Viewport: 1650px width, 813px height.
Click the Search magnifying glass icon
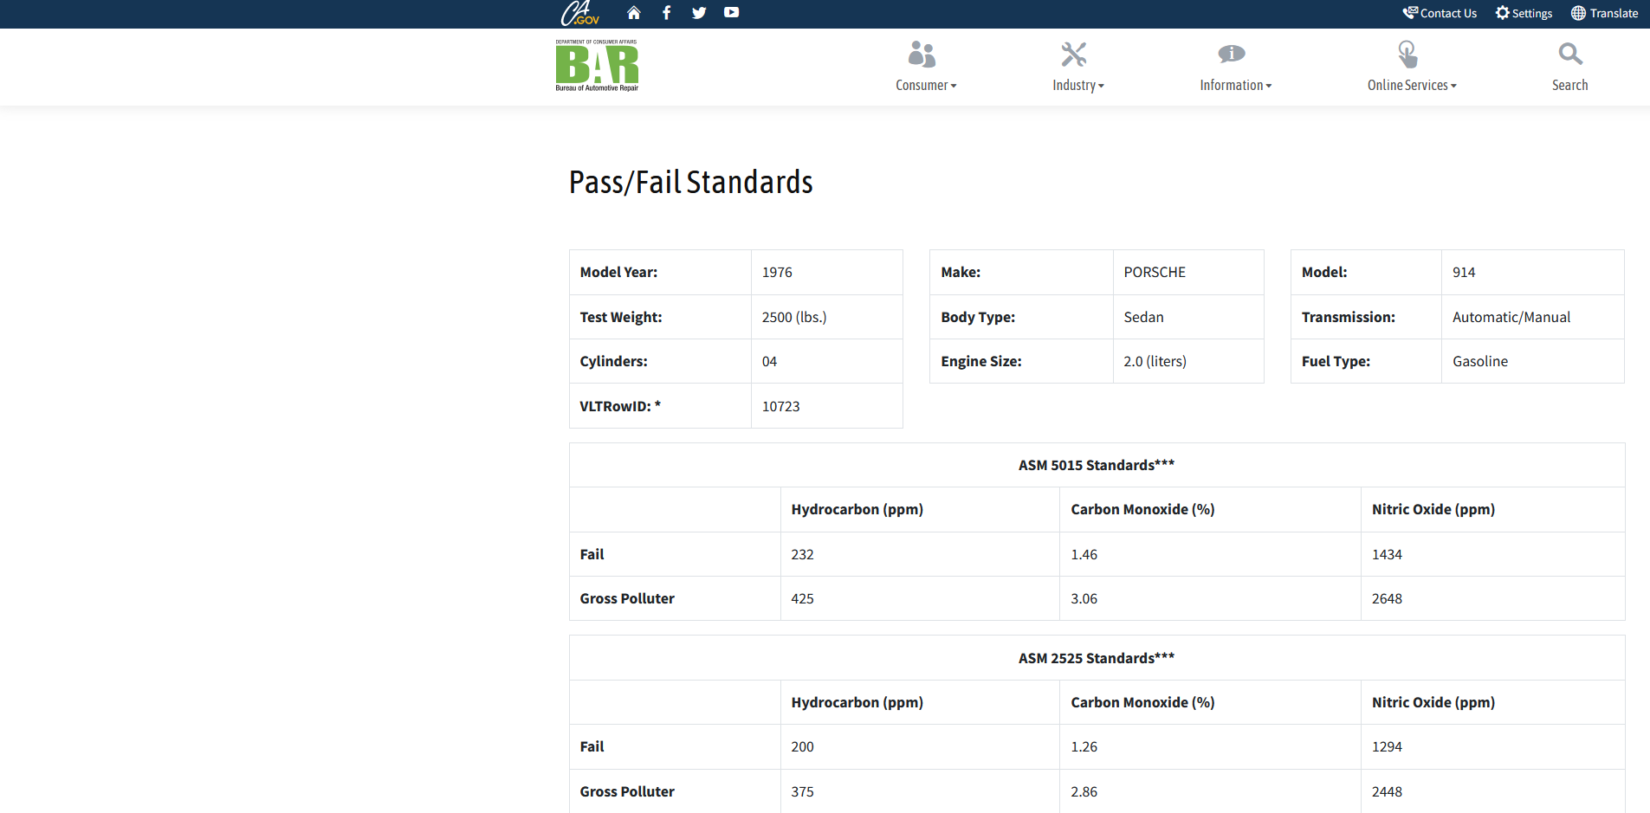[1569, 55]
